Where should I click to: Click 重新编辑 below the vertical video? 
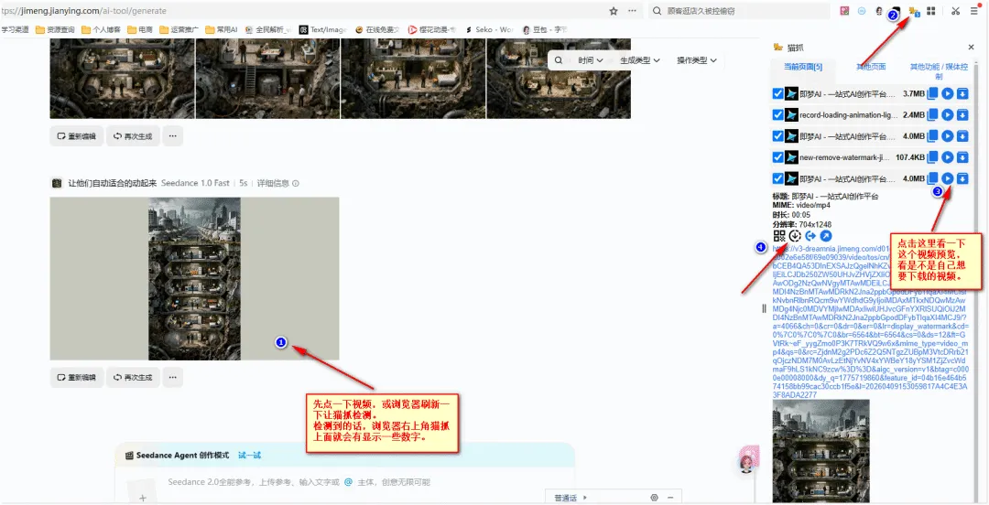pos(76,378)
